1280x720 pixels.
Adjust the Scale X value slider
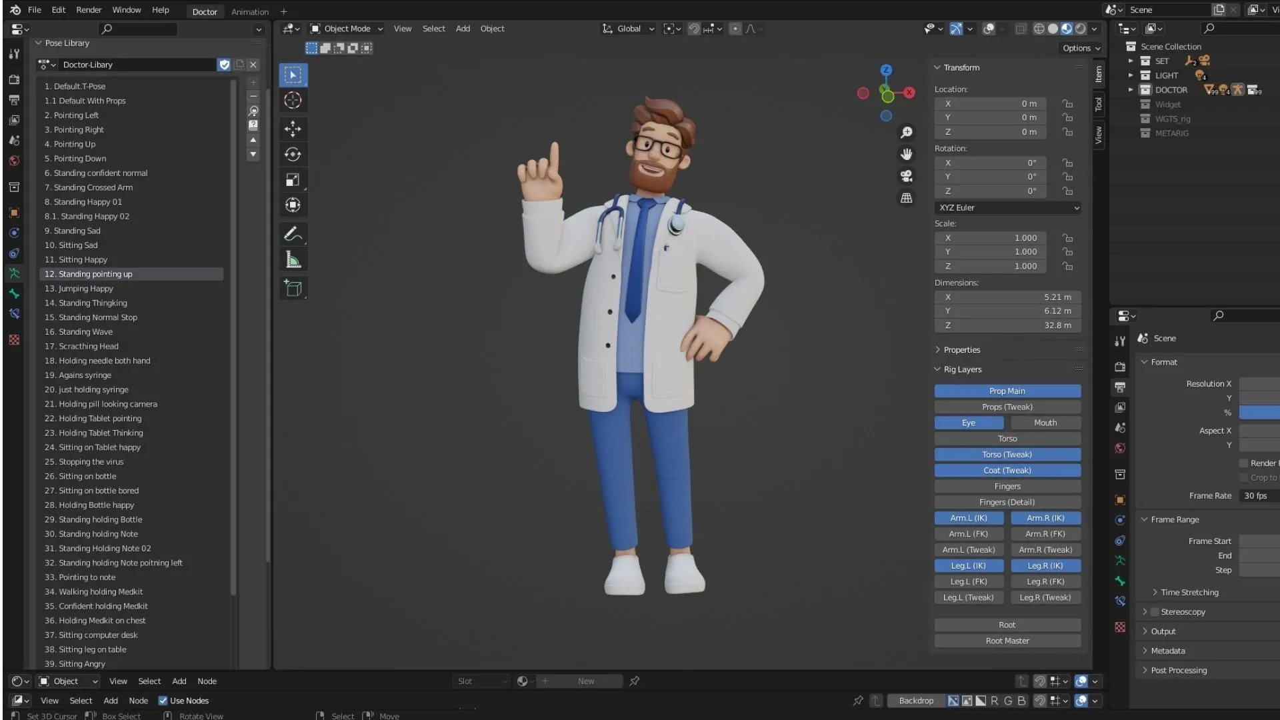pyautogui.click(x=989, y=238)
